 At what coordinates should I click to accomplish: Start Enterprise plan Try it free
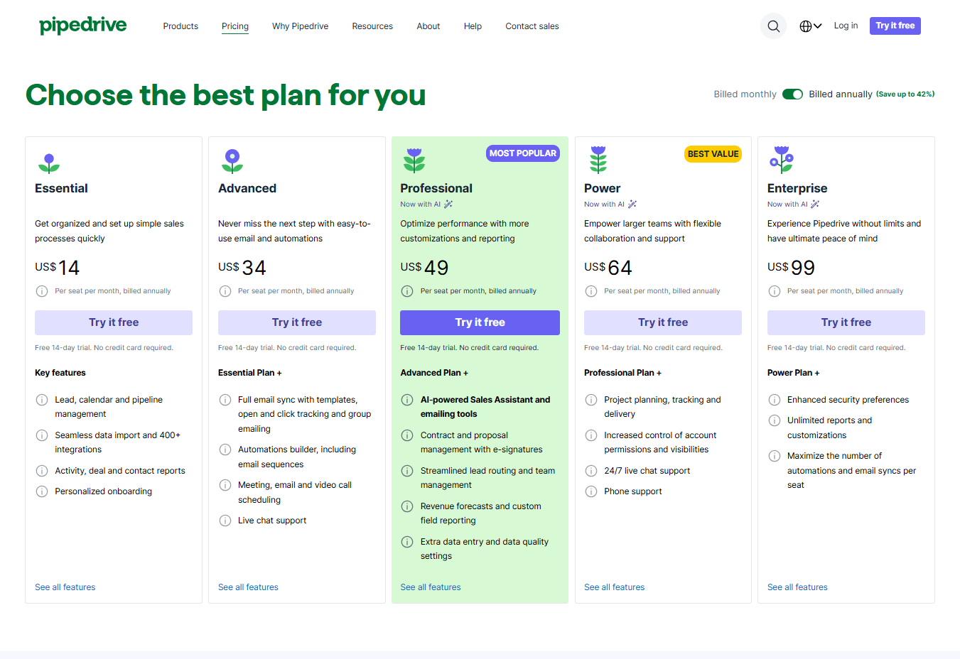tap(846, 322)
